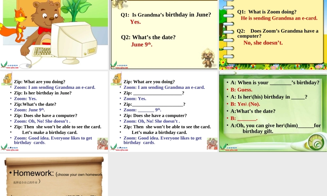Click the line 'Zip: Is her birthday in June?'
This screenshot has height=196, width=327.
click(x=43, y=93)
